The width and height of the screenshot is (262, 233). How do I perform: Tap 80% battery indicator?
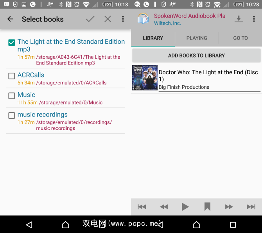(x=239, y=5)
